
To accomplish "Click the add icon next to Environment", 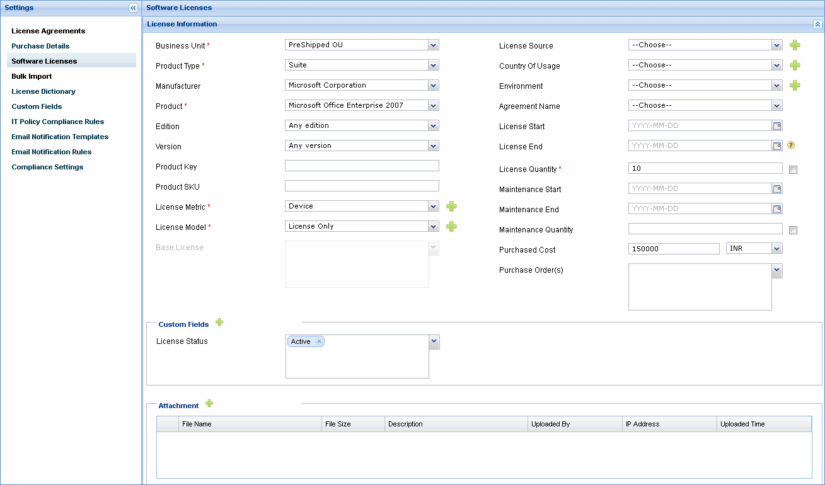I will 795,86.
